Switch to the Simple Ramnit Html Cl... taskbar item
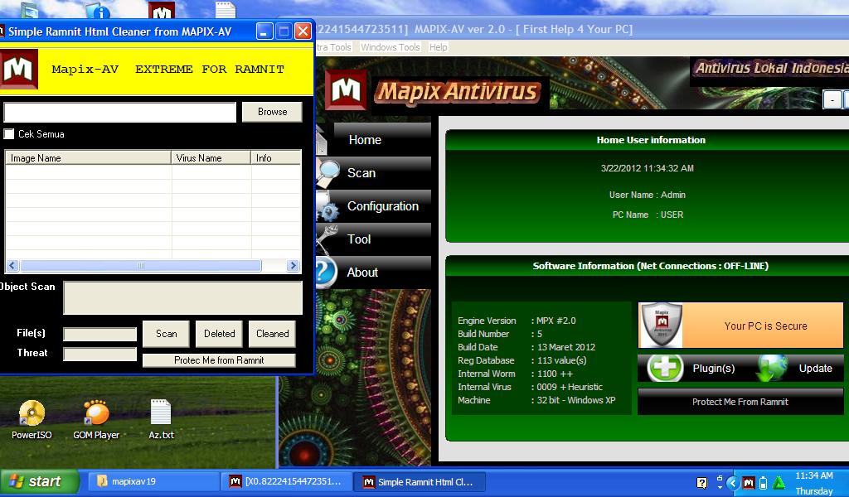Screen dimensions: 849x497 (x=420, y=481)
